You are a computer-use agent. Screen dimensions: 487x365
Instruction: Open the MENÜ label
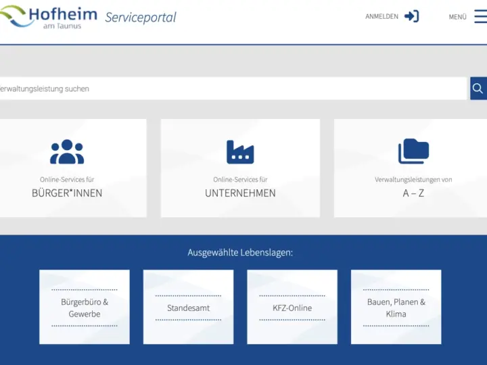(x=457, y=17)
